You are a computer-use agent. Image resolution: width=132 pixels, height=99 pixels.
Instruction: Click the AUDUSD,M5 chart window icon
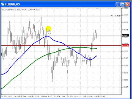coord(2,4)
